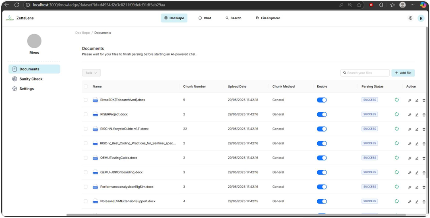Go to Sanity Check in the sidebar

pos(31,79)
